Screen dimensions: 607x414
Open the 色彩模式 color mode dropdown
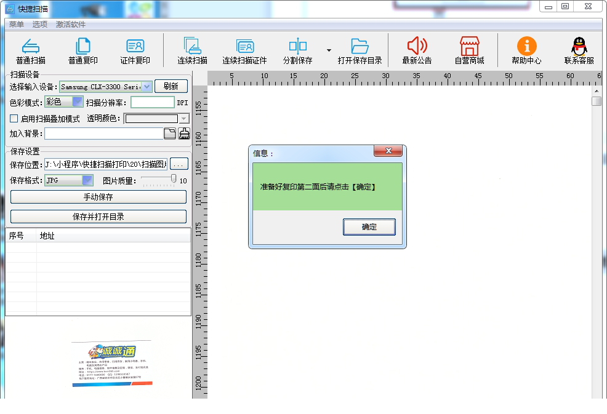[x=78, y=102]
